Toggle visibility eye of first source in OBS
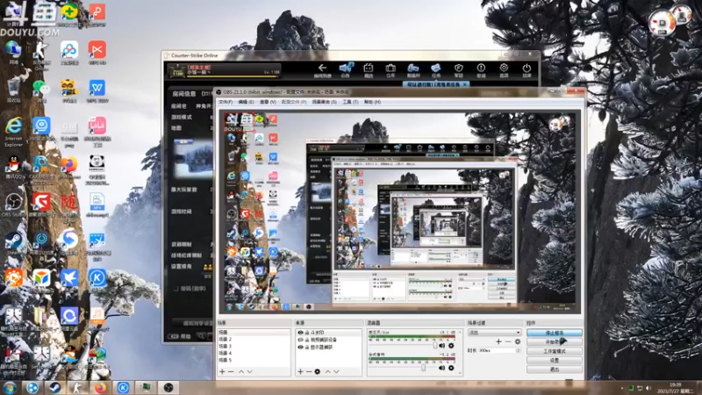The width and height of the screenshot is (702, 395). coord(300,333)
